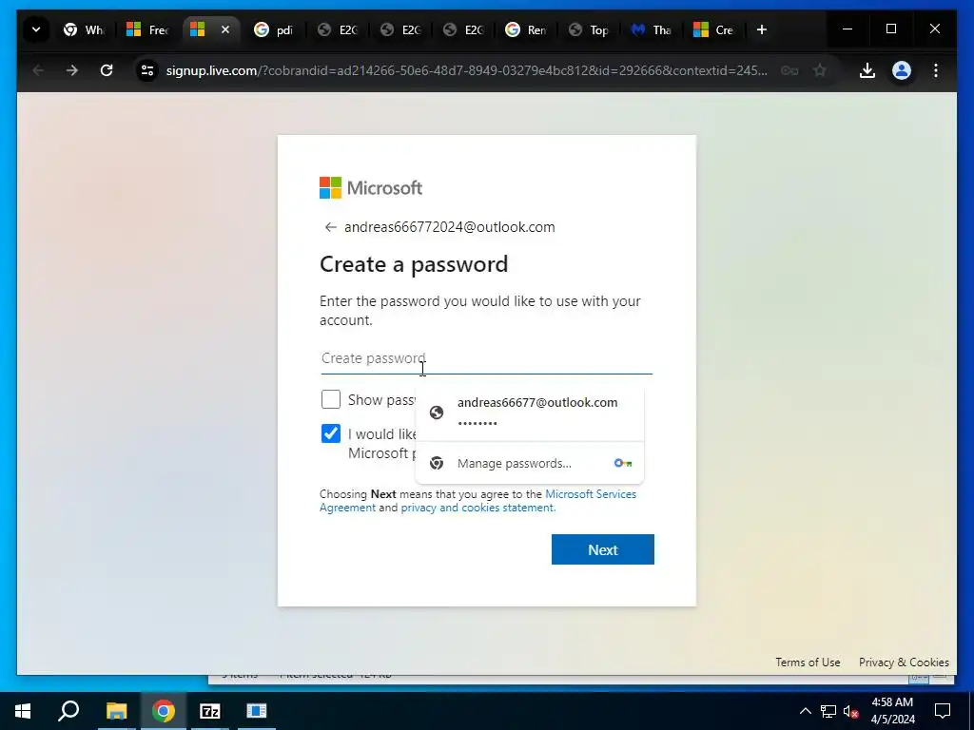Switch to the 'Fre' Microsoft tab
The height and width of the screenshot is (730, 974).
147,29
